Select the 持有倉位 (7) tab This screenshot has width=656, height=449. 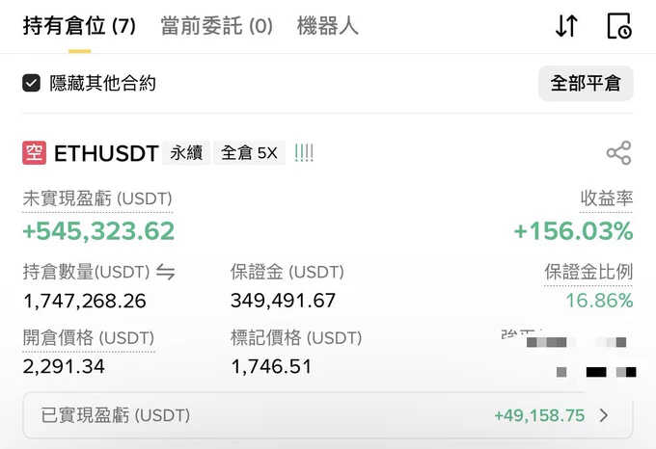[x=79, y=26]
